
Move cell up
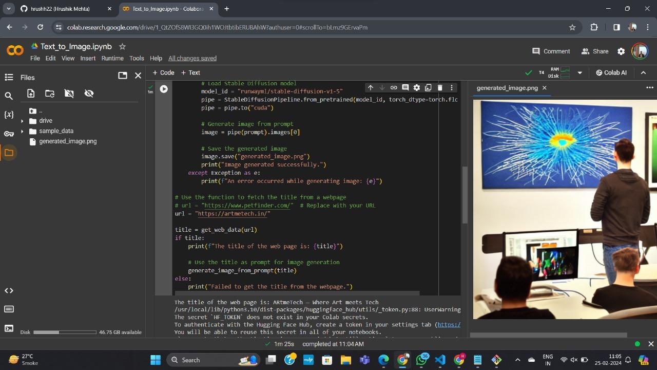point(370,88)
